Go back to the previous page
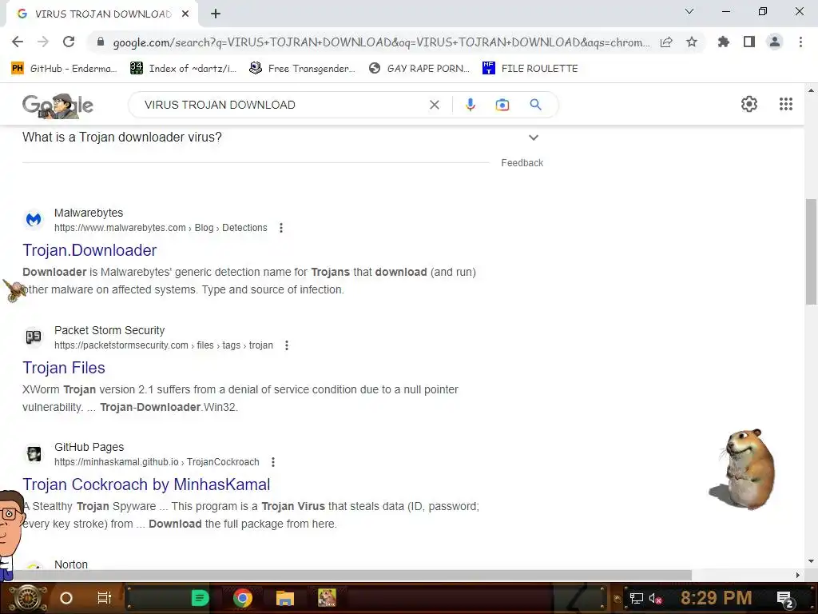The height and width of the screenshot is (614, 818). (18, 42)
